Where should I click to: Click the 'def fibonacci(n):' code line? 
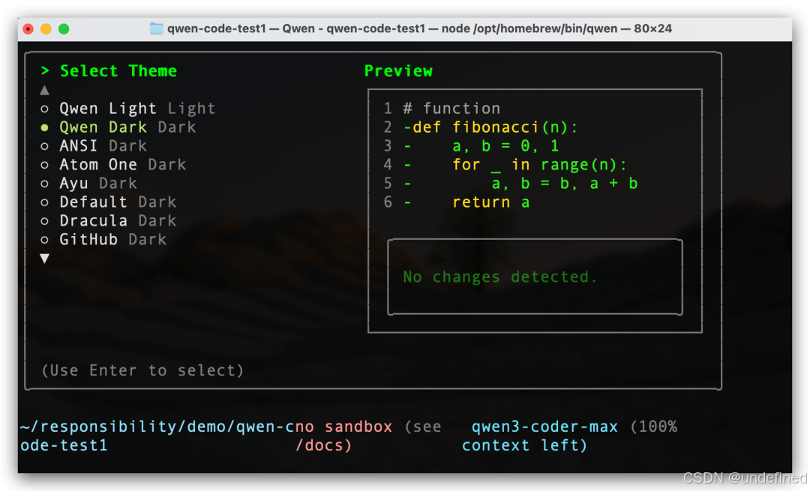pyautogui.click(x=490, y=127)
